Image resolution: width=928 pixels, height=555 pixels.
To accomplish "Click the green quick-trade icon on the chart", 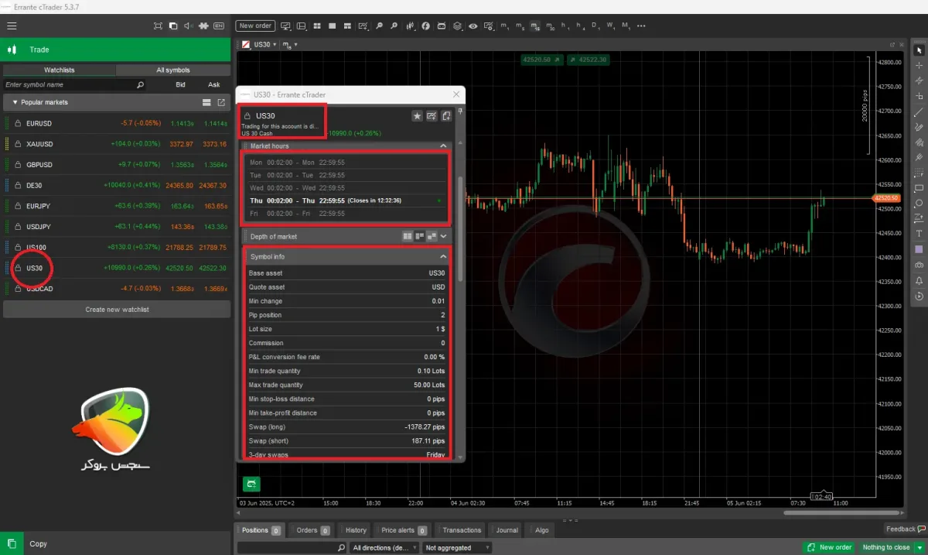I will click(x=251, y=484).
